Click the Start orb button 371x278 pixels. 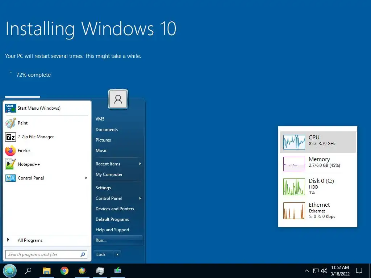pos(10,270)
